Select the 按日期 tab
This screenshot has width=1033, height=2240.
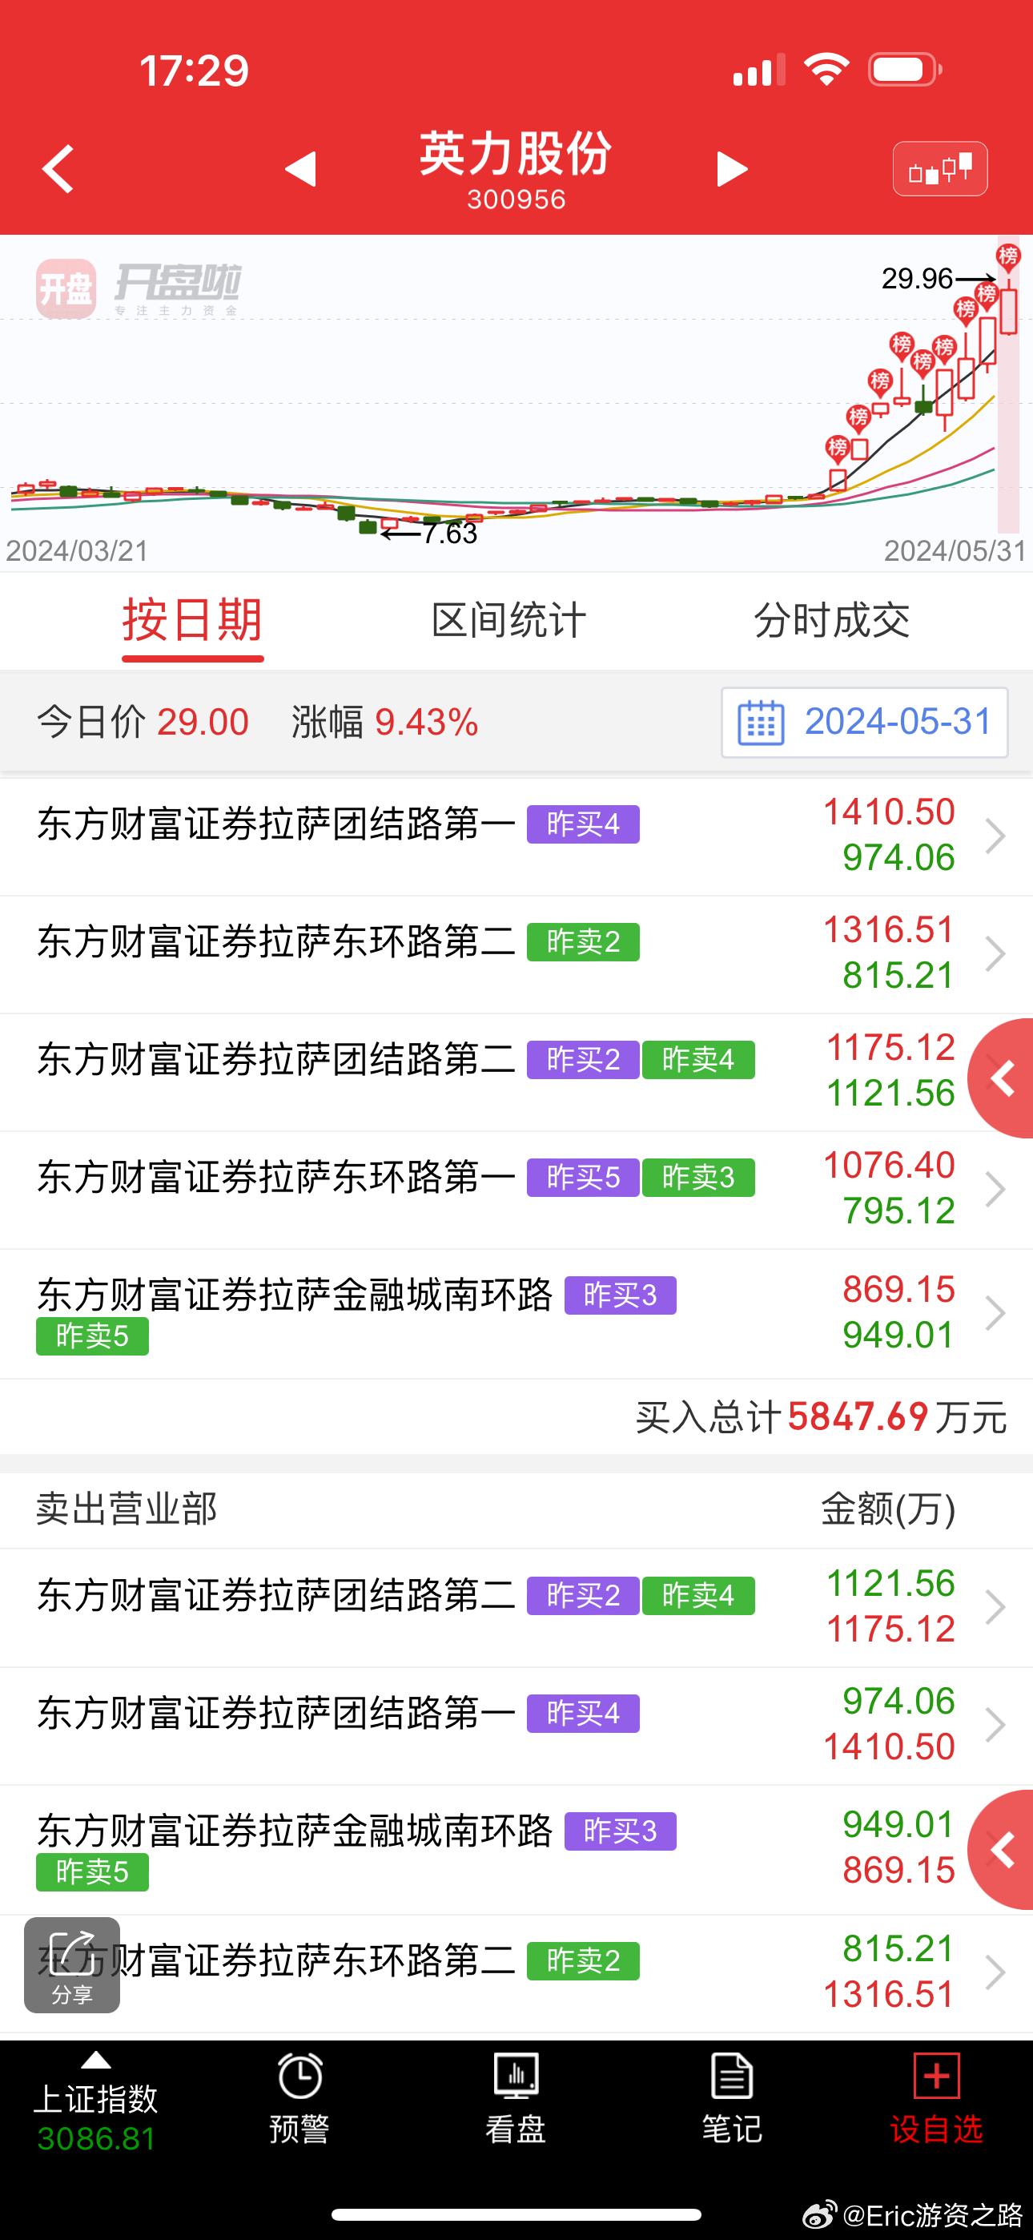(x=192, y=621)
